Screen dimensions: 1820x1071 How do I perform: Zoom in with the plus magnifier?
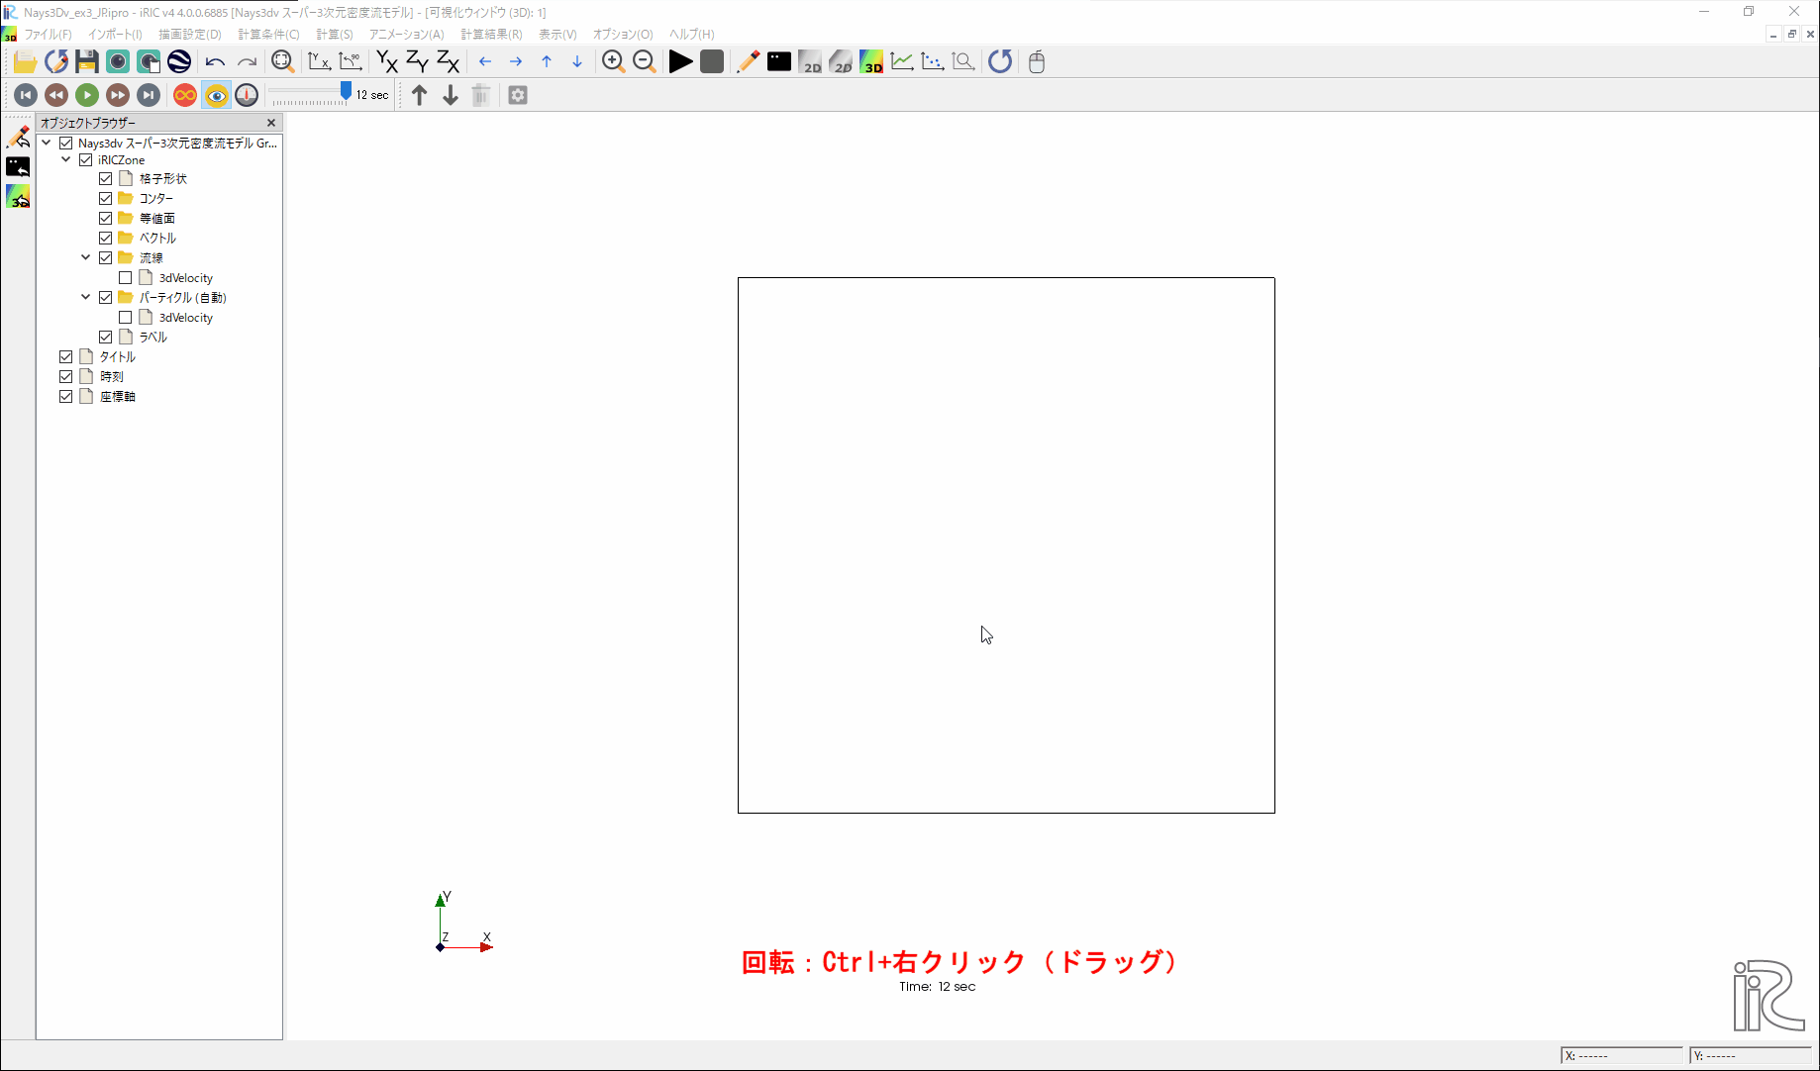pyautogui.click(x=614, y=61)
